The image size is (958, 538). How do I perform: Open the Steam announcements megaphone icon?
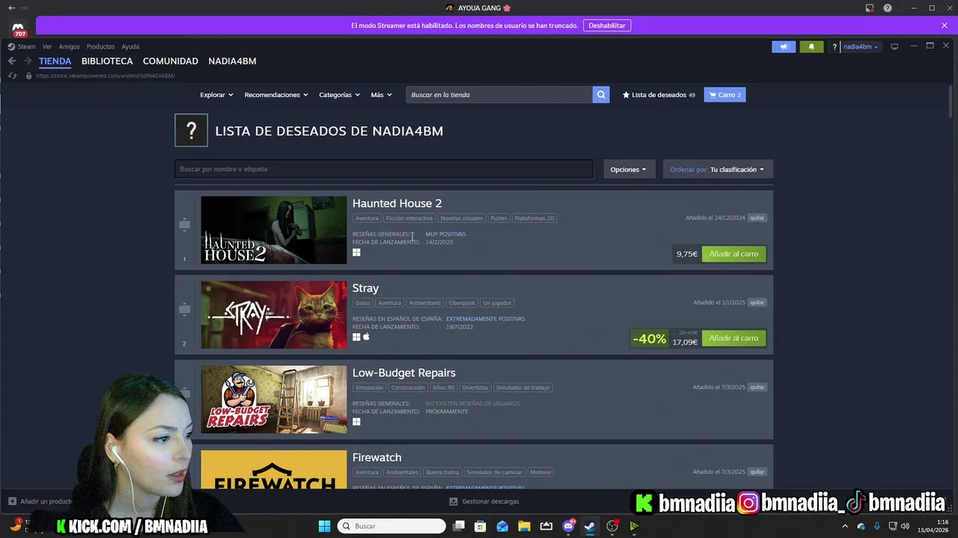point(784,46)
